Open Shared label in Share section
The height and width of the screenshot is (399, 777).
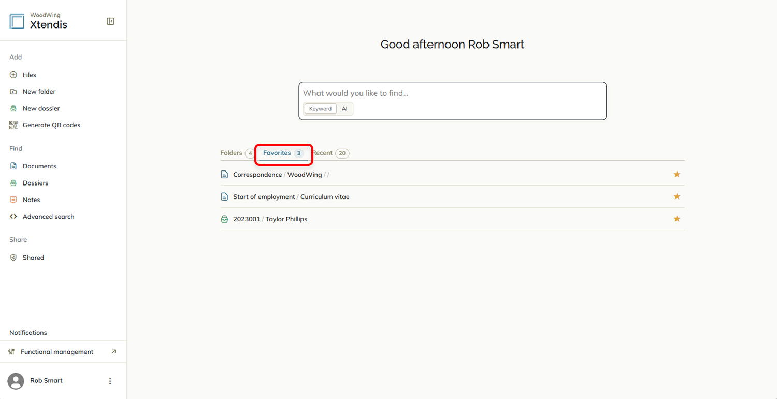point(33,258)
